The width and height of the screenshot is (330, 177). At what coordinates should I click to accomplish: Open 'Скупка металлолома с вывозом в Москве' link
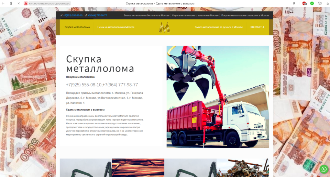195,15
